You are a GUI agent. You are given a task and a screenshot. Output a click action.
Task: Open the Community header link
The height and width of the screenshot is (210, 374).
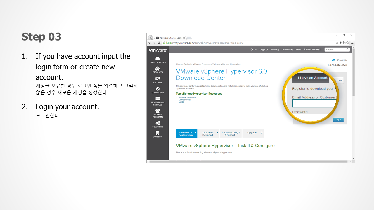(287, 50)
